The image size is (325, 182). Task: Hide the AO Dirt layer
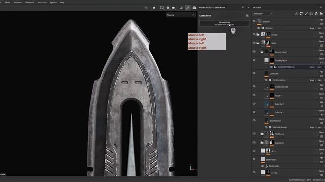pyautogui.click(x=254, y=96)
